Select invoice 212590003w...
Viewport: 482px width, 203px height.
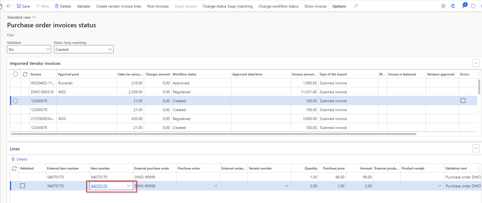point(43,119)
